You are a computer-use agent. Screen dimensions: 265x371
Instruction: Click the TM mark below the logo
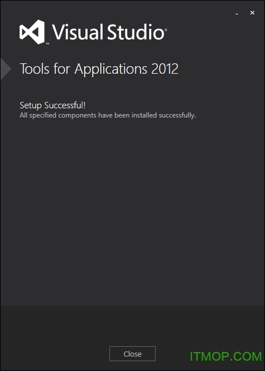47,44
